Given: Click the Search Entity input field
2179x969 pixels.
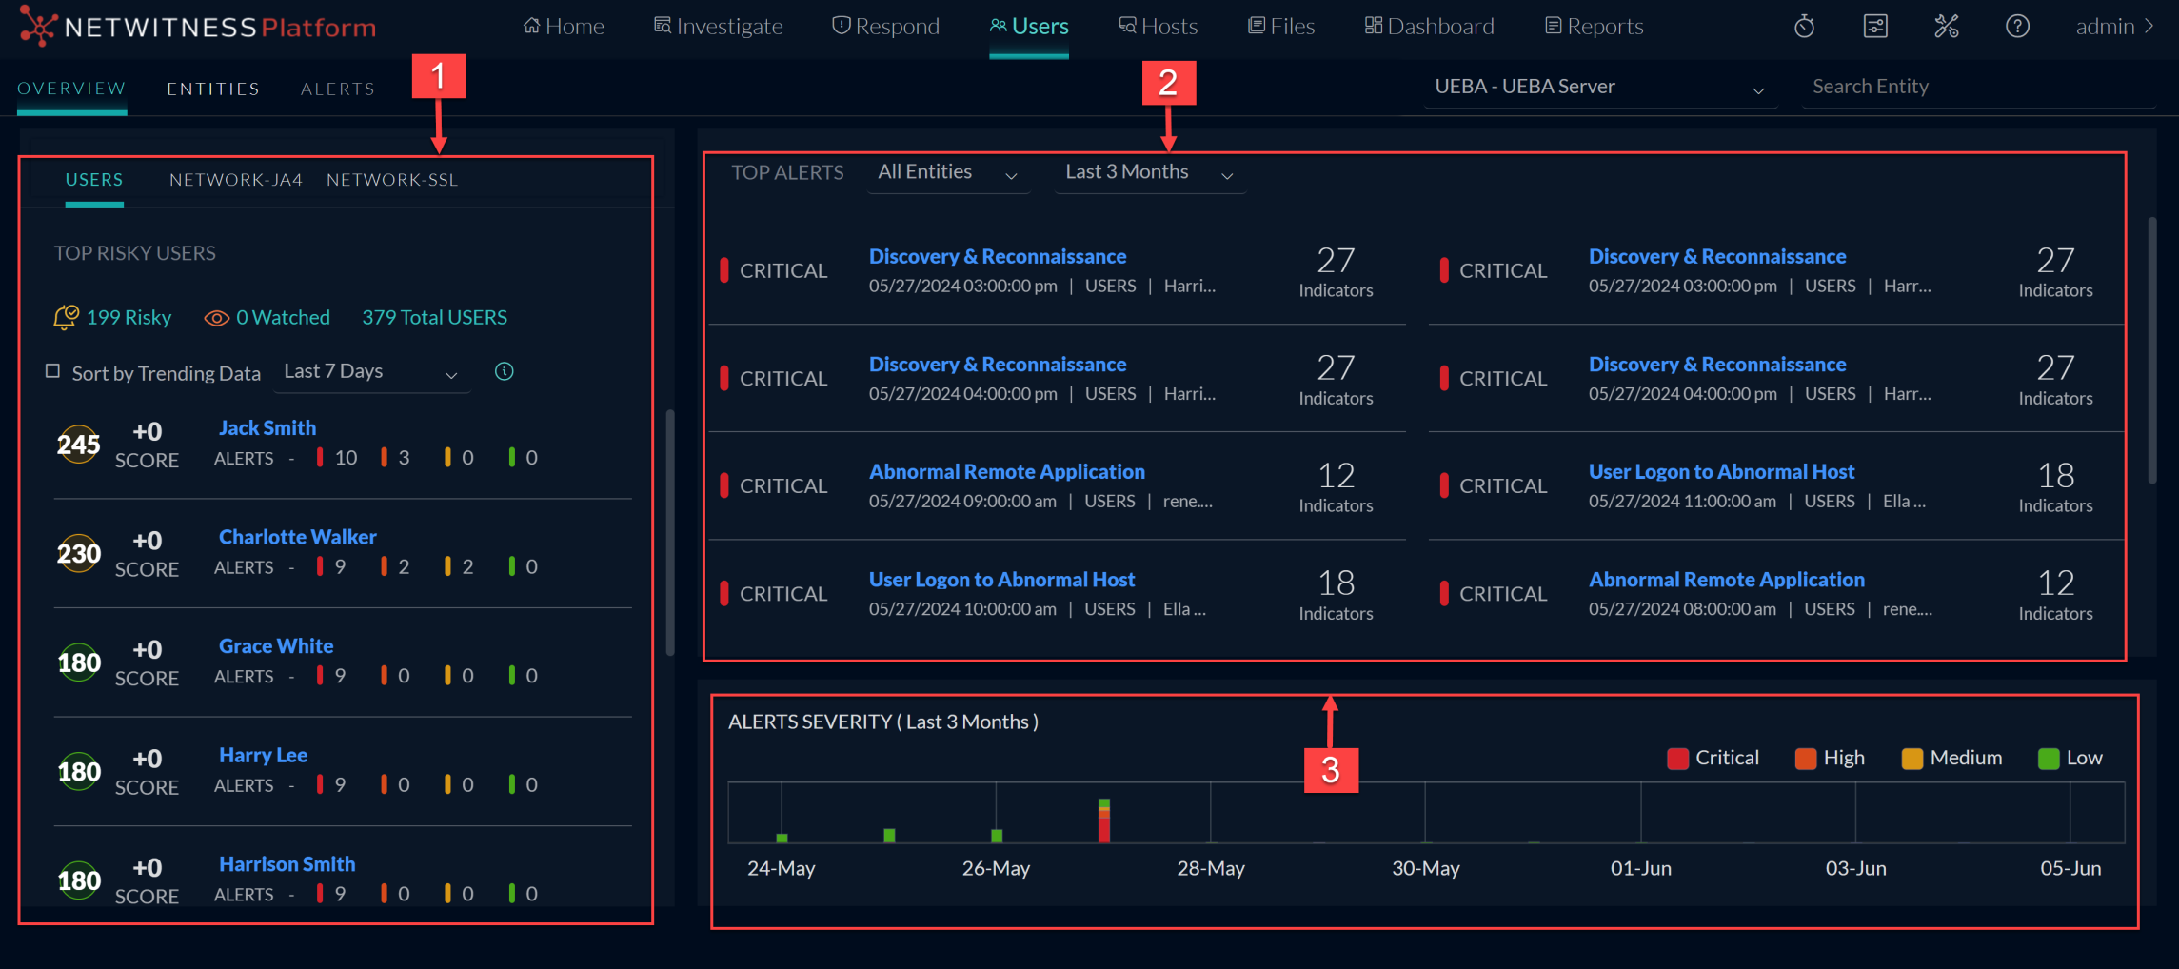Looking at the screenshot, I should [1975, 87].
